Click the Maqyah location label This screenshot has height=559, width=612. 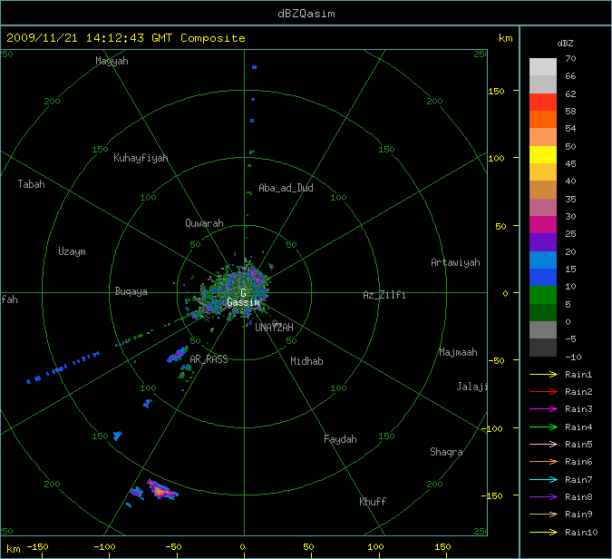click(112, 61)
